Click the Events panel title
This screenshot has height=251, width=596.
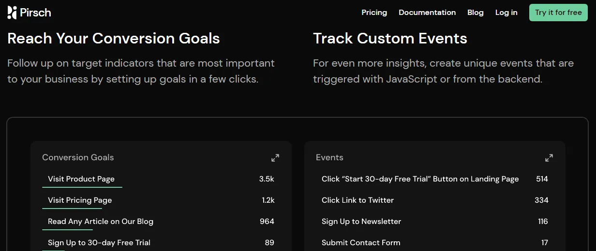[x=329, y=157]
